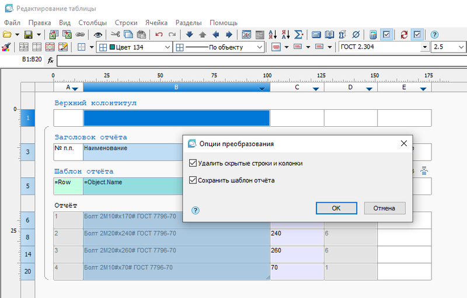Click the merge cells icon
The height and width of the screenshot is (298, 467).
[24, 47]
